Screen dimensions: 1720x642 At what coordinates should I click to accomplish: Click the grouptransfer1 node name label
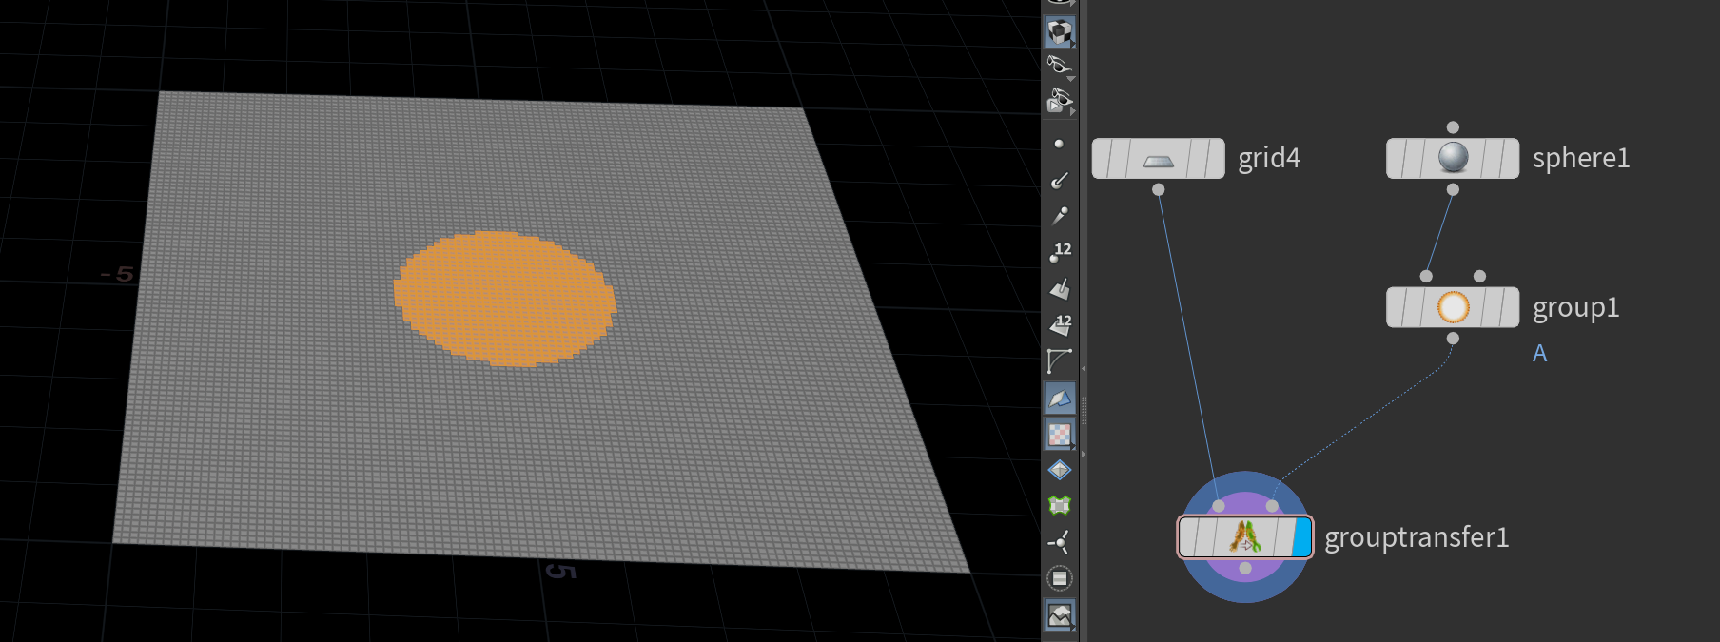1417,538
